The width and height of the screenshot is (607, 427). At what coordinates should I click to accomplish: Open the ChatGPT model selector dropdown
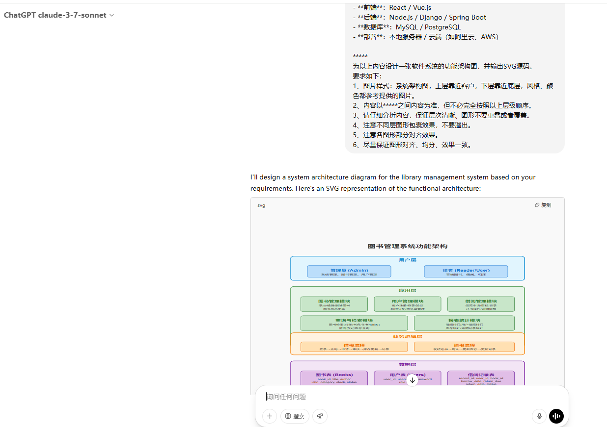pos(59,15)
